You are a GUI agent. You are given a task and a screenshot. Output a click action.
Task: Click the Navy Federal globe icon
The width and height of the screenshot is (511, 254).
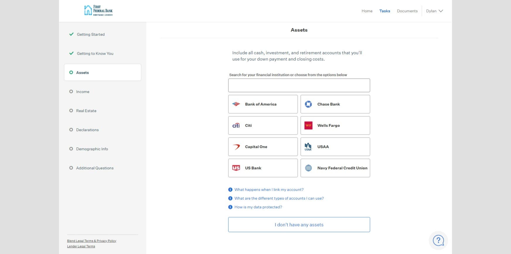tap(308, 168)
